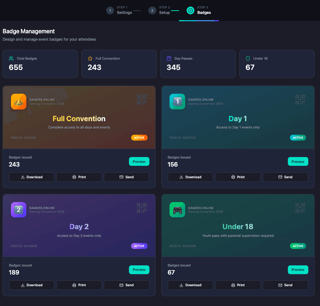Go to Step 2 Setup
Viewport: 320px width, 306px height.
tap(160, 10)
